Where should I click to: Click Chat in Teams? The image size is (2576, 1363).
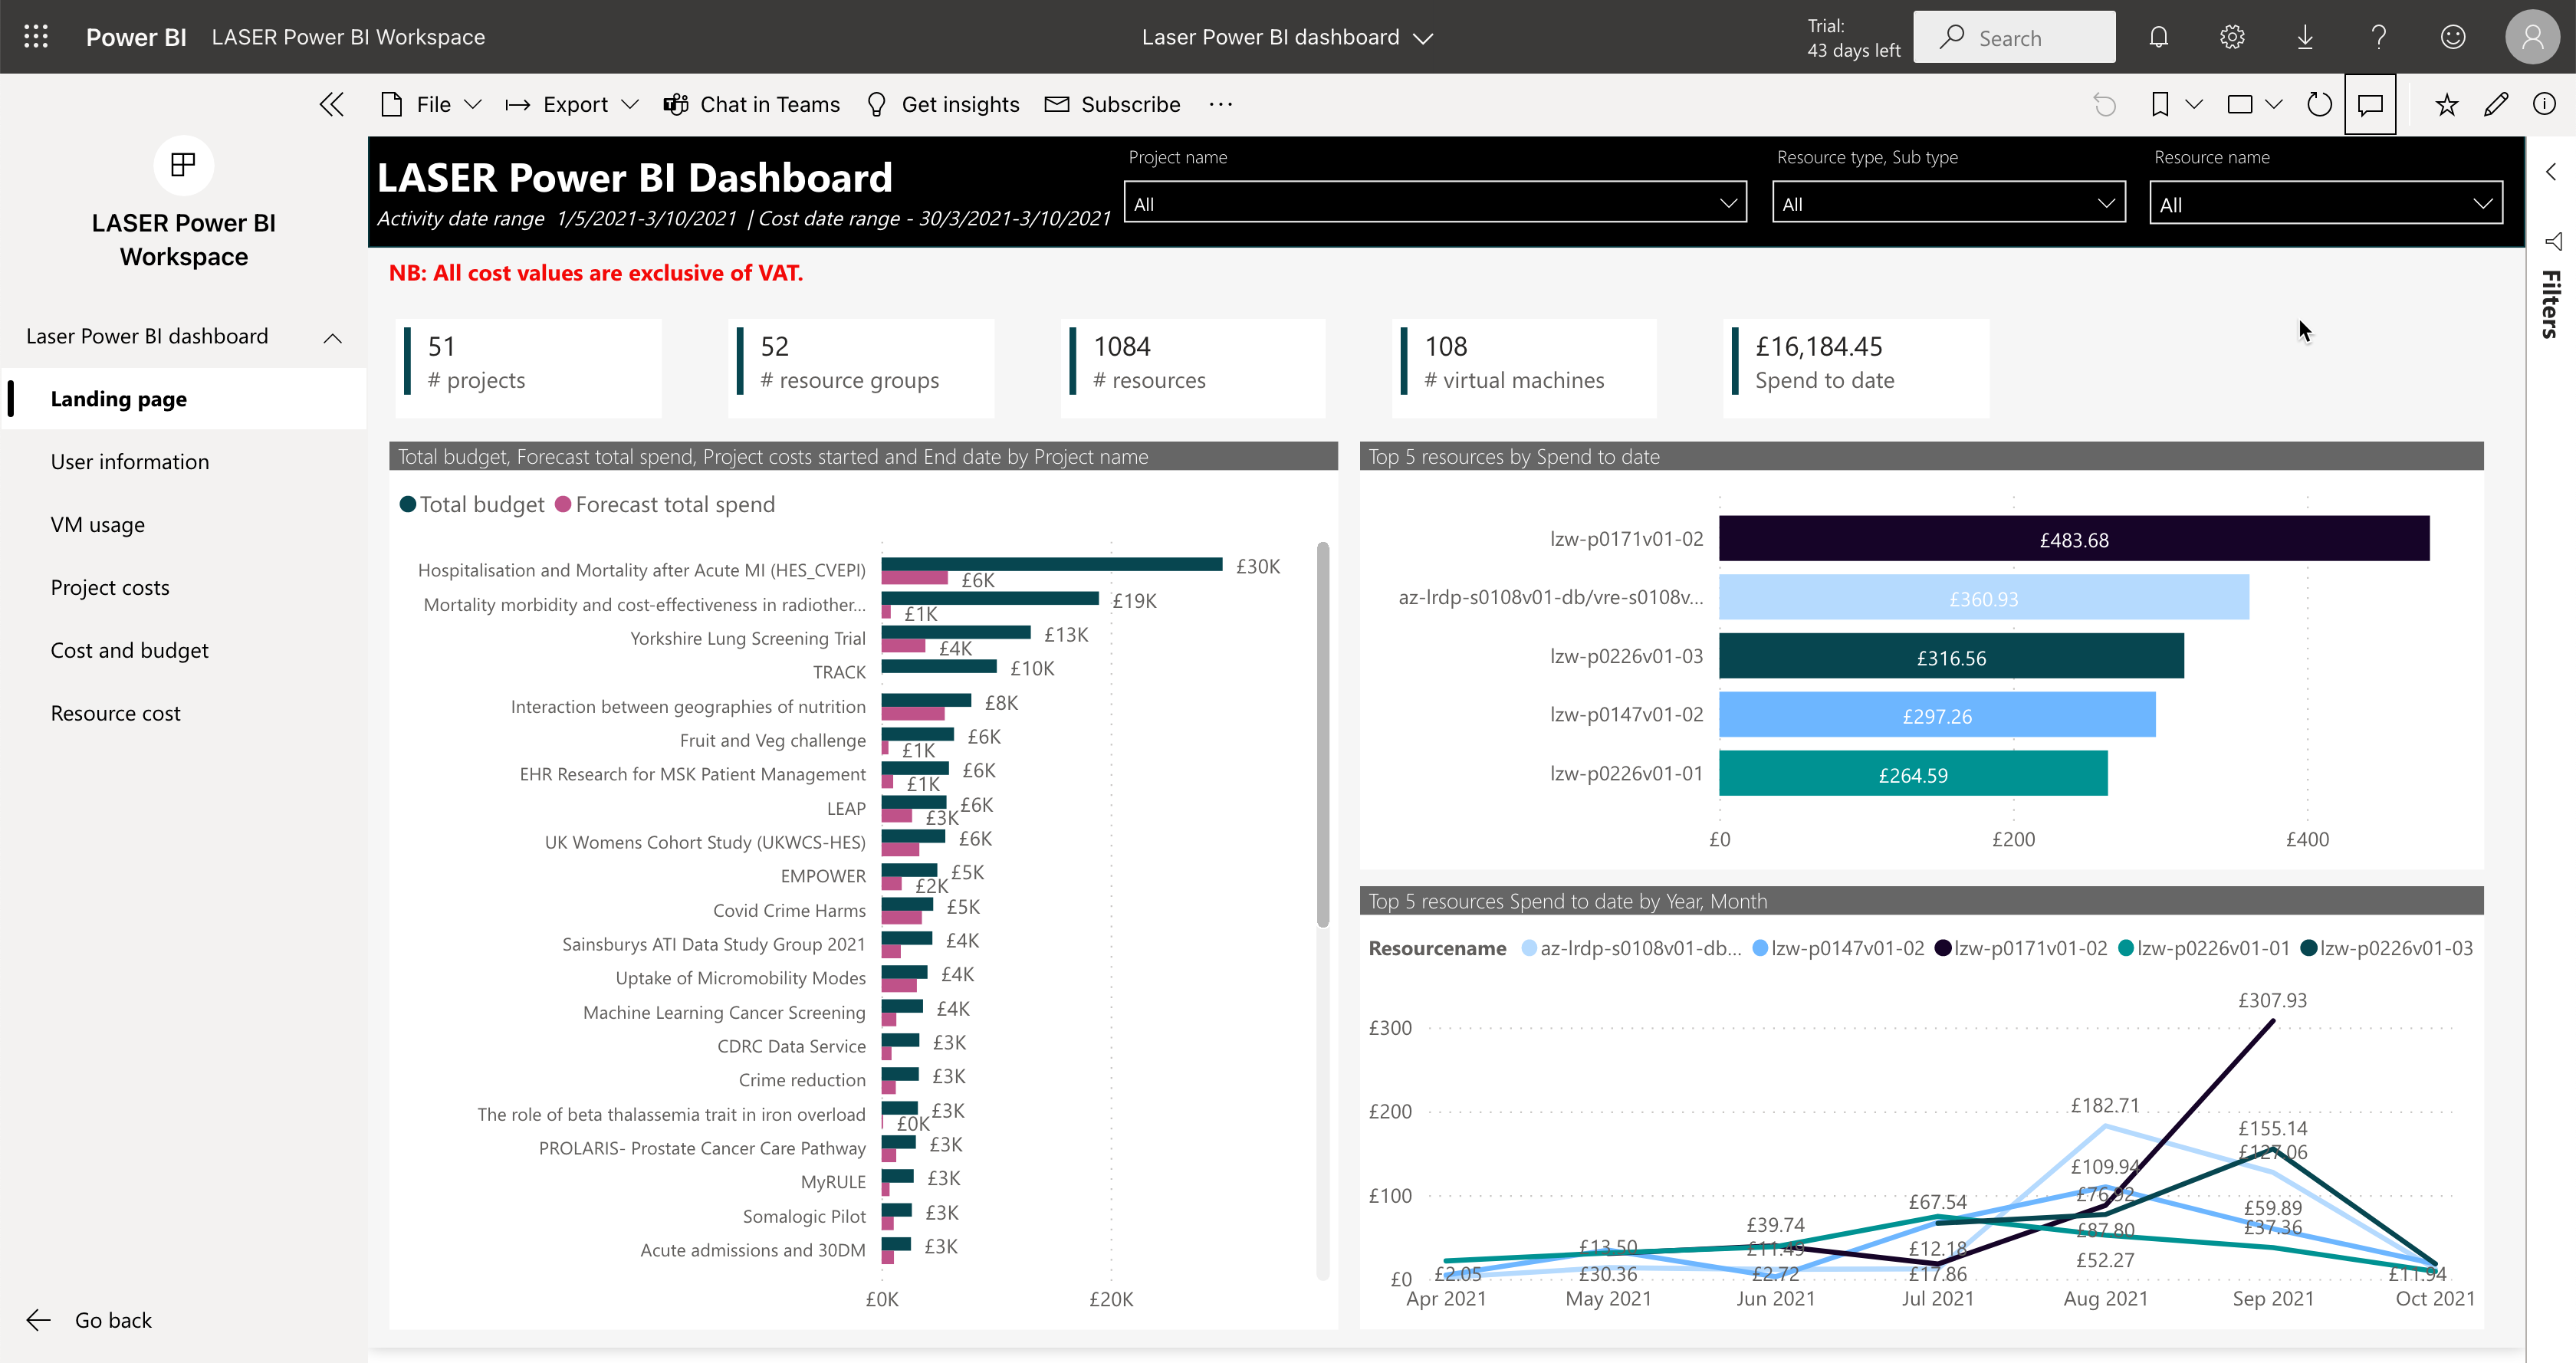pos(751,104)
